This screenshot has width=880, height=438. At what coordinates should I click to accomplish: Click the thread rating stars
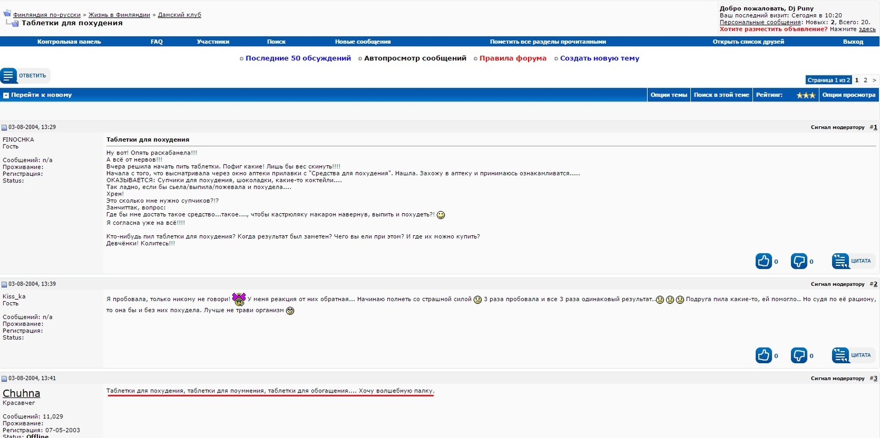click(x=806, y=96)
